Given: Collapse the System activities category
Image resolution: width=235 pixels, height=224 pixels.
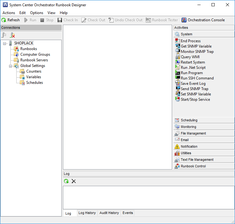Looking at the screenshot, I should [x=204, y=34].
